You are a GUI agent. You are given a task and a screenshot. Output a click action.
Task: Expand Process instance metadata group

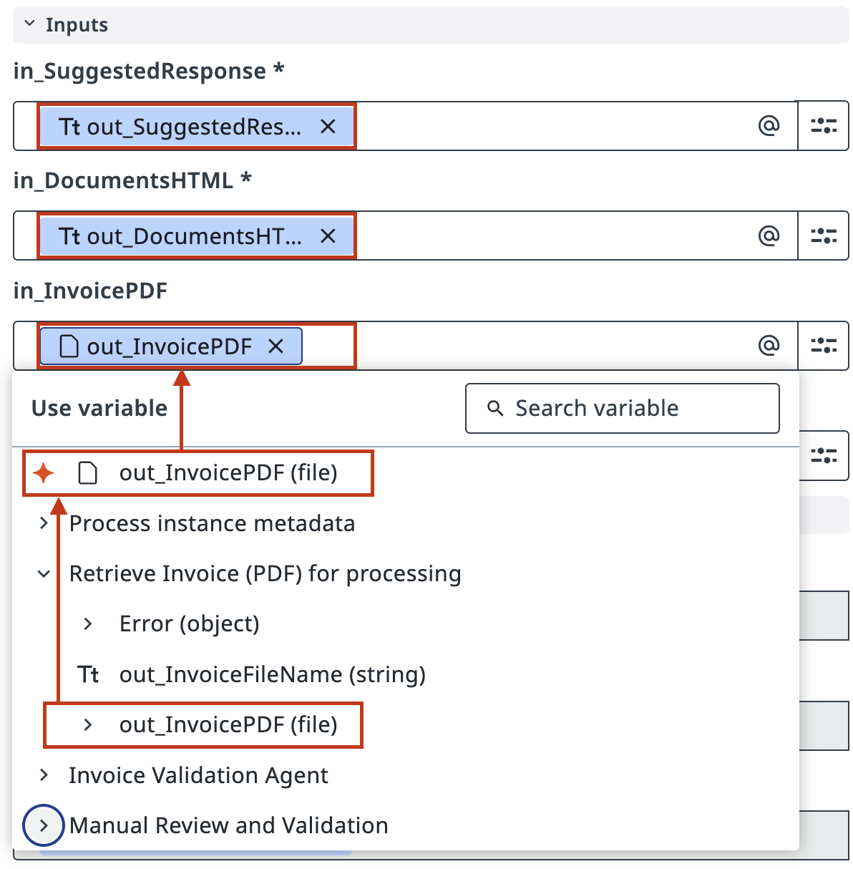(44, 523)
